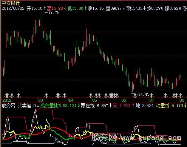Click the 股旁网 indicator name

click(9, 106)
